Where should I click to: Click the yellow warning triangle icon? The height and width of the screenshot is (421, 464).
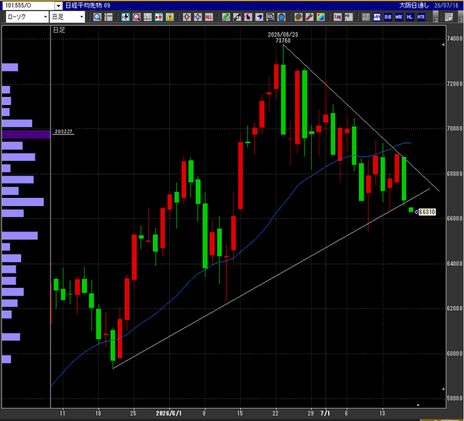coord(170,17)
